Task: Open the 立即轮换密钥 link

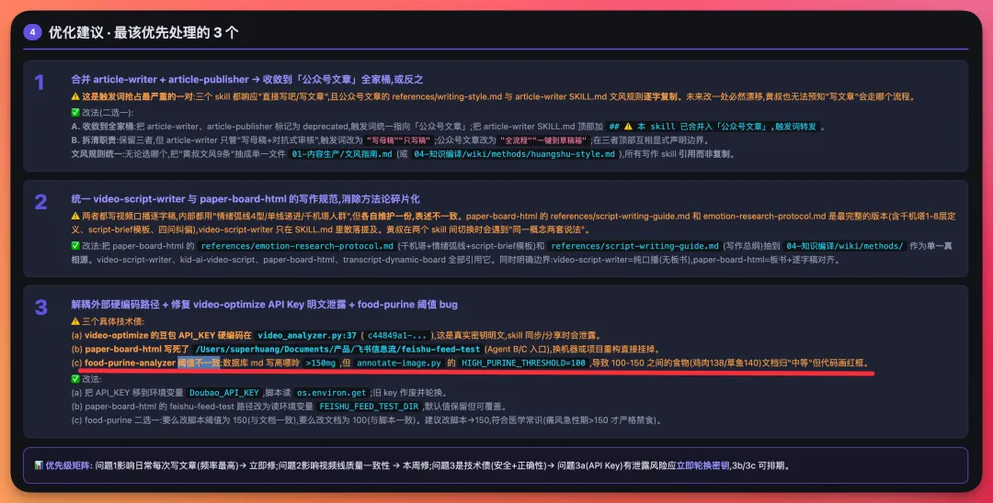Action: tap(702, 465)
